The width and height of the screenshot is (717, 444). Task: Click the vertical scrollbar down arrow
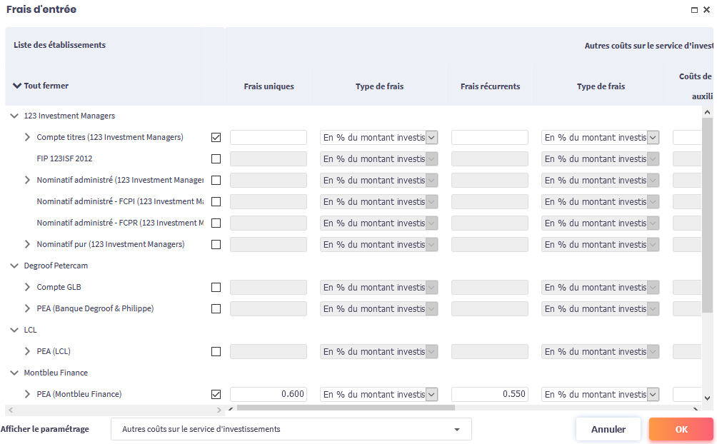pos(707,398)
